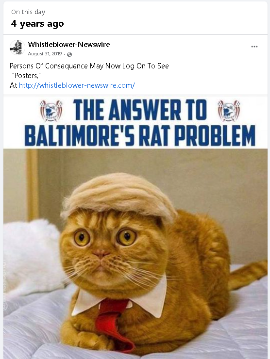Click the August 31, 2019 timestamp
This screenshot has width=270, height=359.
[45, 54]
